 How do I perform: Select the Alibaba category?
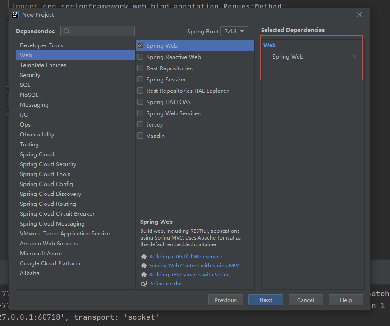(x=76, y=273)
